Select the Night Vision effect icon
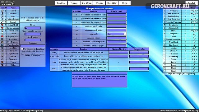The width and height of the screenshot is (199, 112). pos(2,54)
